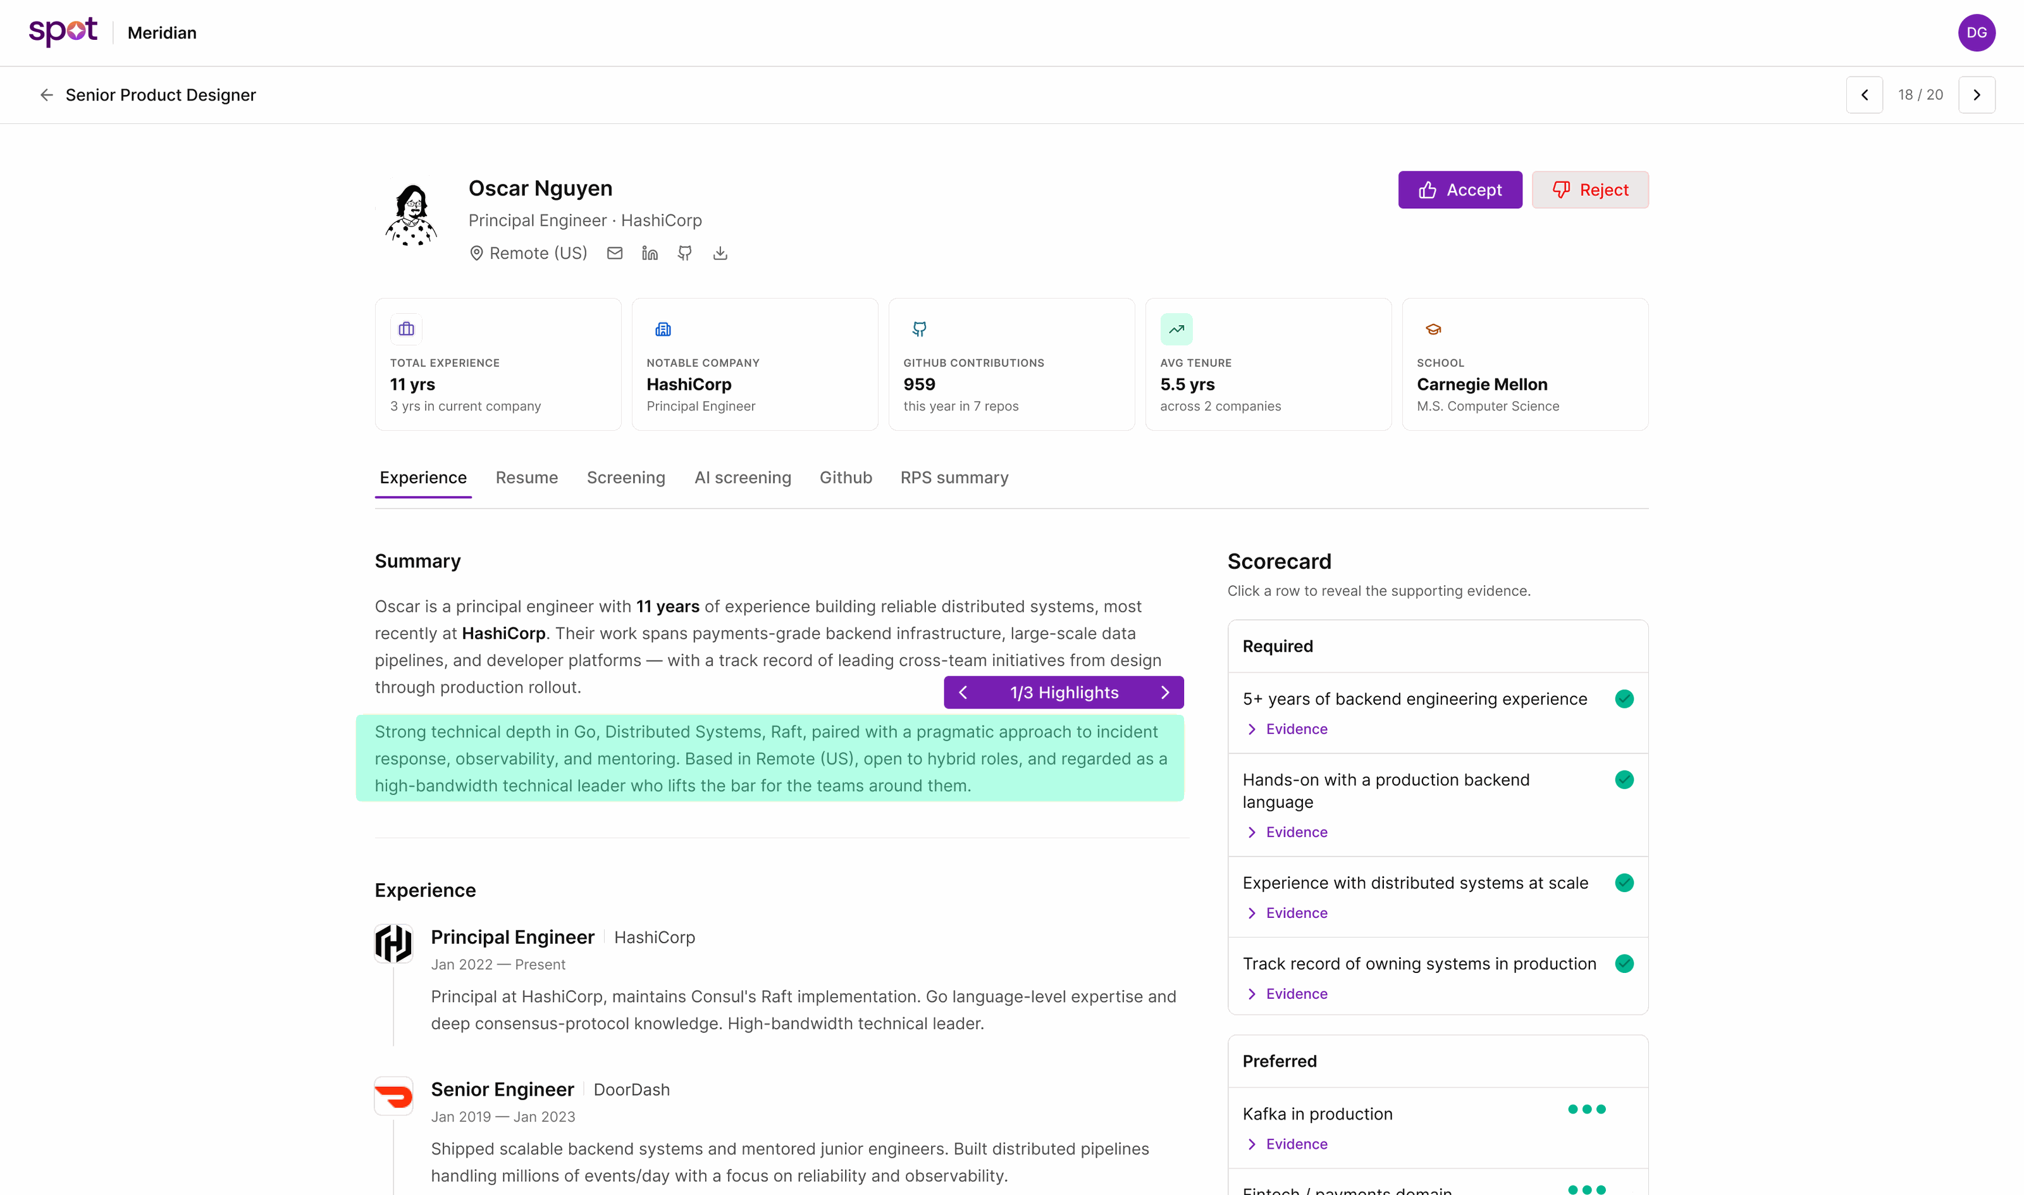
Task: Switch to the Experience tab
Action: point(423,478)
